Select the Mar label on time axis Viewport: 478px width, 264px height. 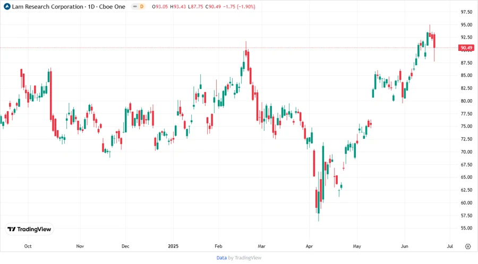[x=261, y=246]
